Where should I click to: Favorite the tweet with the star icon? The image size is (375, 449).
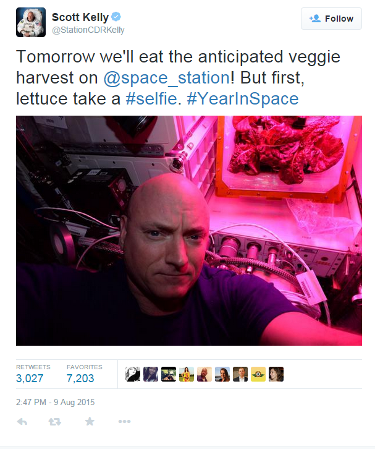point(90,421)
